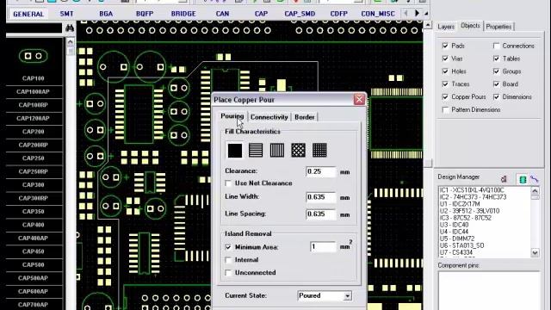Enable Pattern Dimensions checkbox
551x310 pixels.
click(445, 109)
